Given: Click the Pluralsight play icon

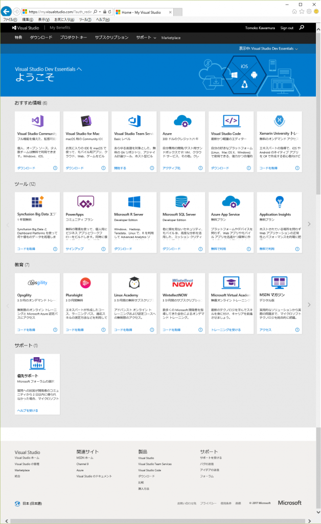Looking at the screenshot, I should pyautogui.click(x=86, y=283).
